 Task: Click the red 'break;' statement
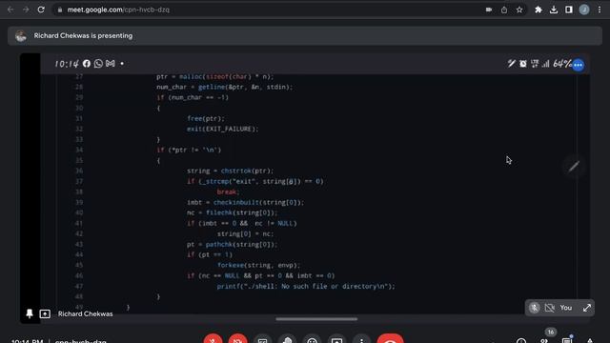(x=228, y=192)
